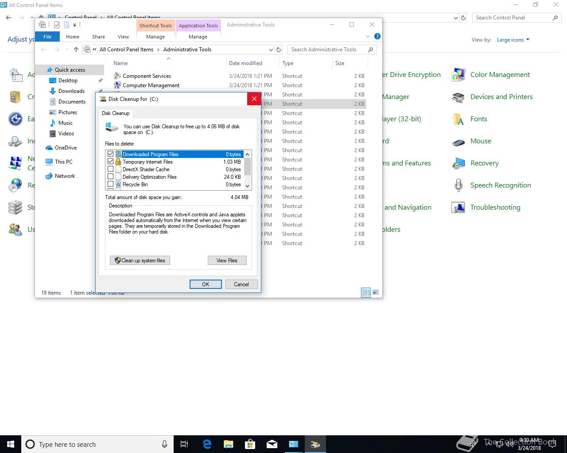Open Devices and Printers icon
The image size is (567, 453).
click(x=458, y=97)
